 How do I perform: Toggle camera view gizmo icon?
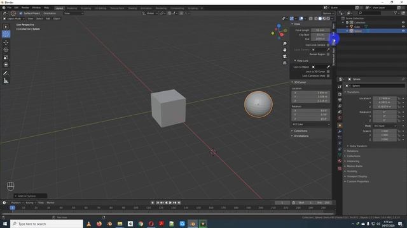point(285,56)
